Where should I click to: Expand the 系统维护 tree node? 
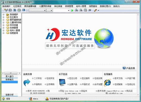pyautogui.click(x=3, y=14)
